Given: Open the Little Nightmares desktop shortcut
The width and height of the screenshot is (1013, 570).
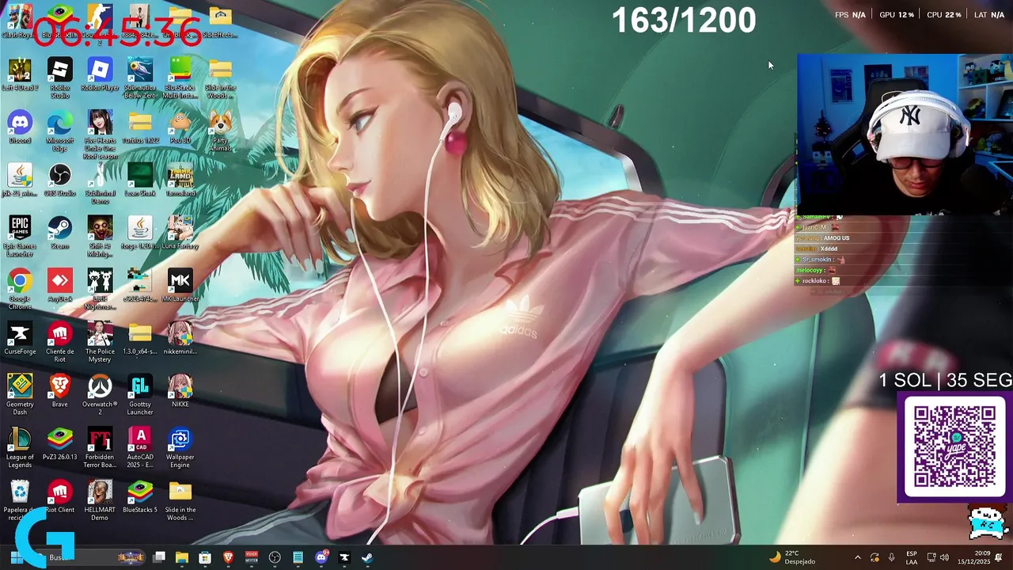Looking at the screenshot, I should (x=100, y=289).
